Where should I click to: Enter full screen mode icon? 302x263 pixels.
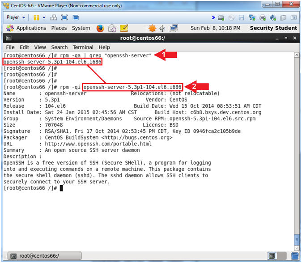click(x=64, y=17)
